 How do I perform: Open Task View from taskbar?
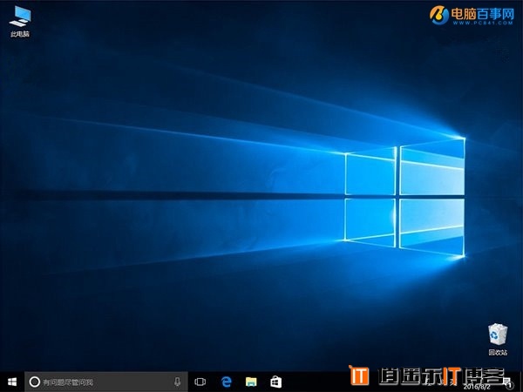[x=200, y=382]
